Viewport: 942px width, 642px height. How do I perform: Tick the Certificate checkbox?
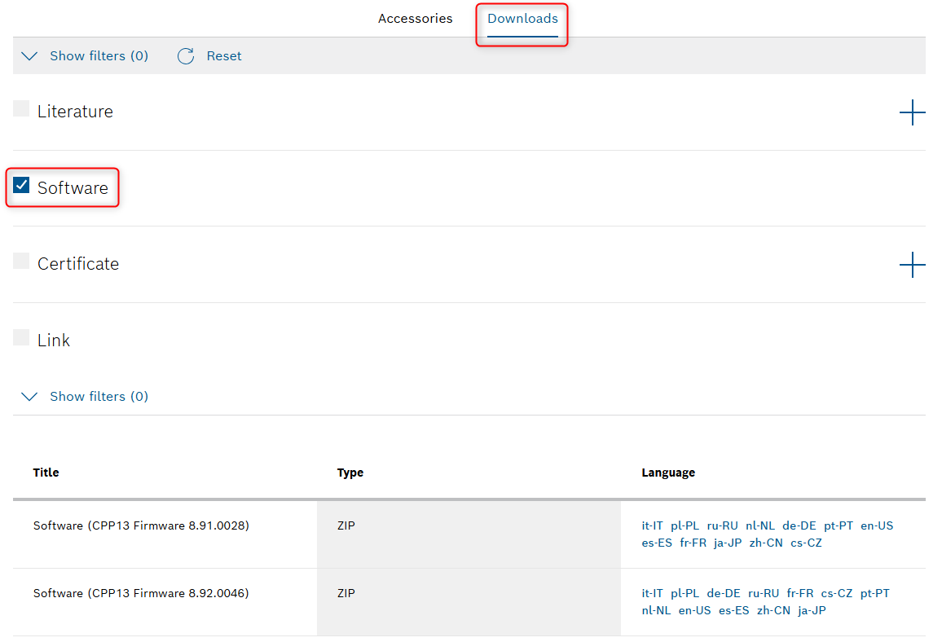pyautogui.click(x=21, y=262)
